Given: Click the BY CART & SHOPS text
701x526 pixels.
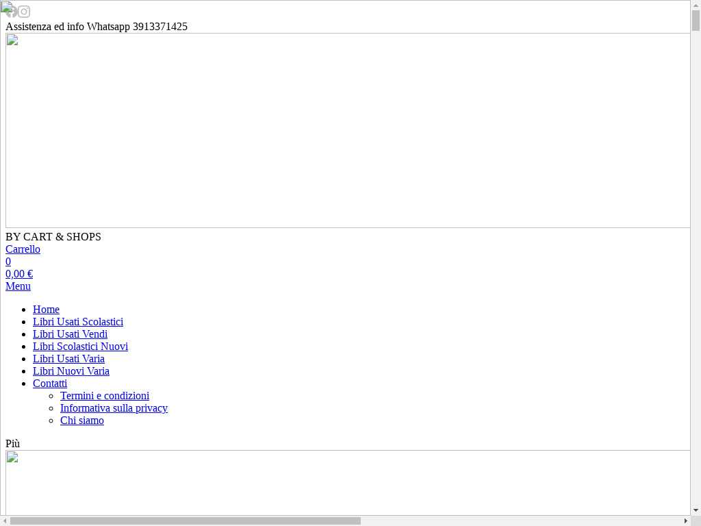Looking at the screenshot, I should [53, 236].
